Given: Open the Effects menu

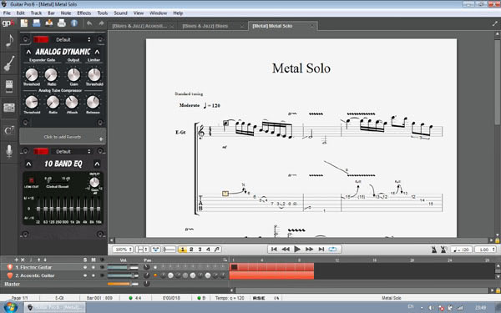Looking at the screenshot, I should point(84,13).
